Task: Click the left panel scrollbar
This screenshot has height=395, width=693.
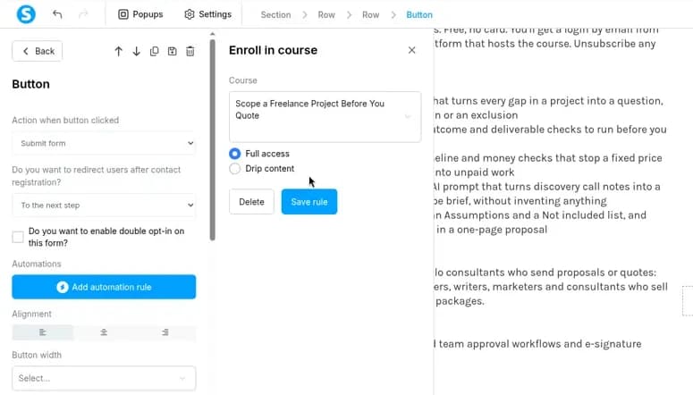Action: click(x=213, y=139)
